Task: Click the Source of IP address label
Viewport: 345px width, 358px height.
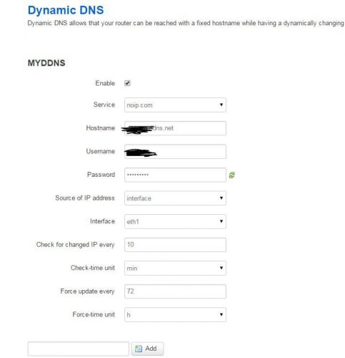Action: [85, 198]
